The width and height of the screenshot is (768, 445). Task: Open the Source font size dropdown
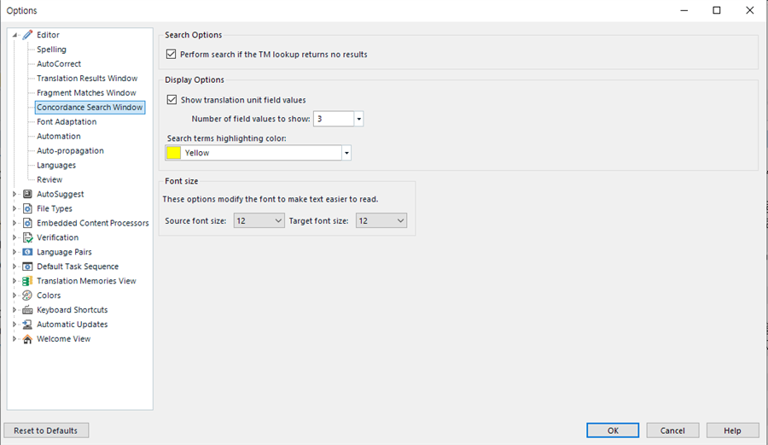coord(259,220)
